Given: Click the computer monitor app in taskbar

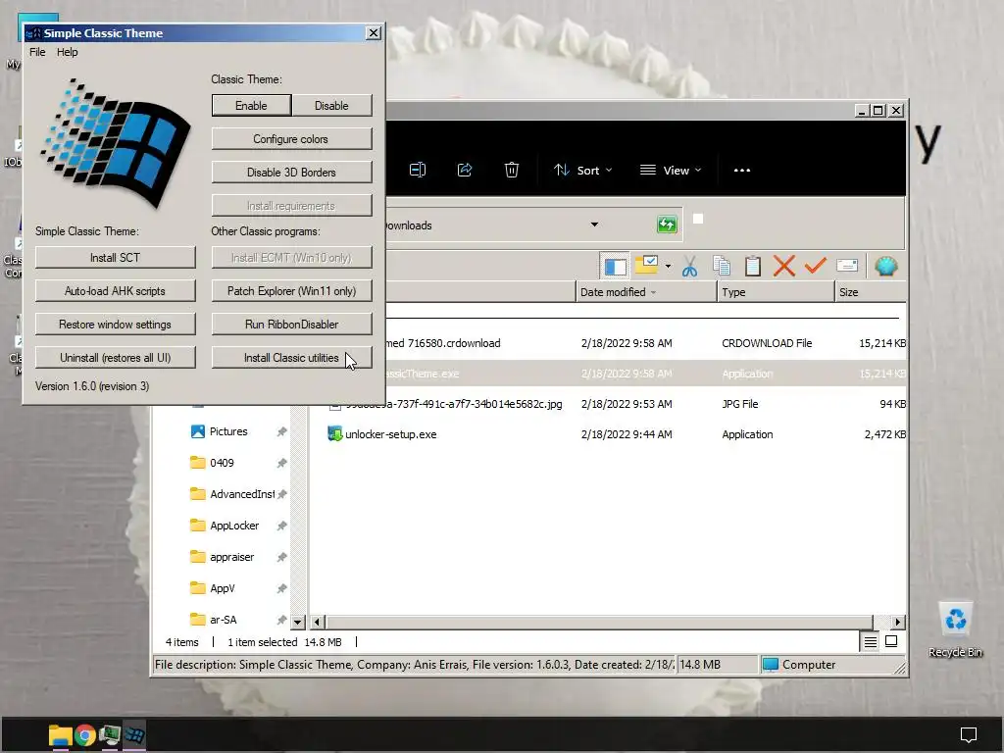Looking at the screenshot, I should (110, 735).
